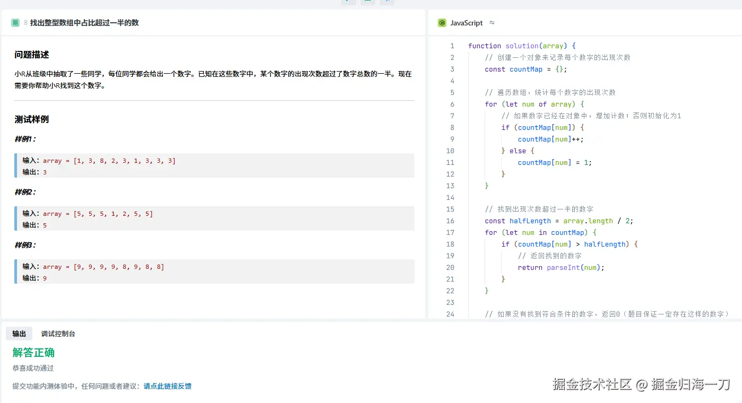This screenshot has height=403, width=742.
Task: Click the switch-language arrows icon beside JavaScript
Action: pyautogui.click(x=492, y=23)
